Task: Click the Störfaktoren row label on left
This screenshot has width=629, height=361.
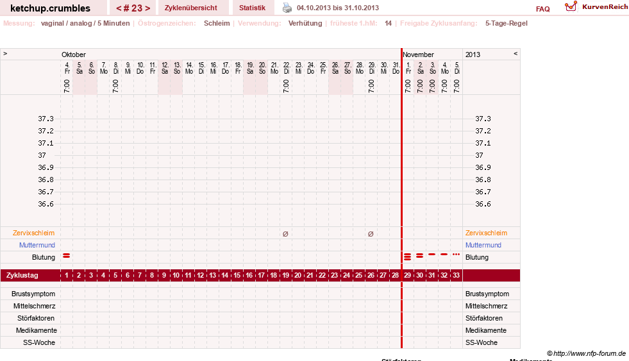Action: pos(36,318)
